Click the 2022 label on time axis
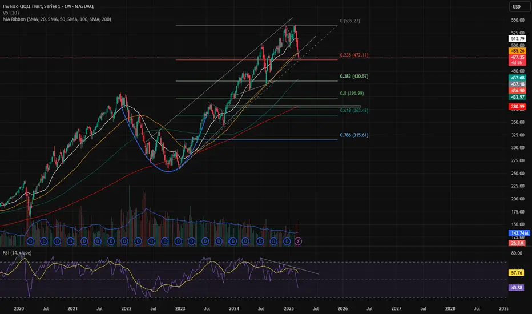This screenshot has width=532, height=314. click(126, 308)
